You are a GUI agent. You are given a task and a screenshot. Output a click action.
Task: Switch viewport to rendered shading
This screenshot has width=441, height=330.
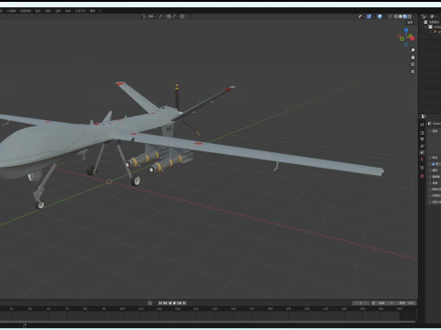point(410,16)
